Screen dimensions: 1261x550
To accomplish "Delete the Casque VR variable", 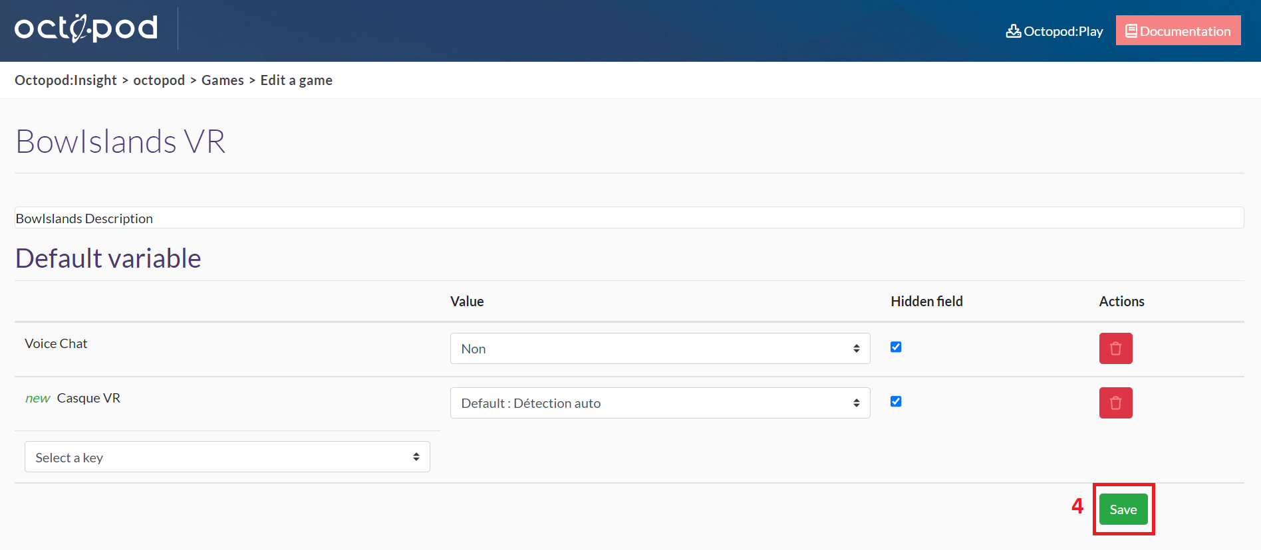I will click(x=1115, y=403).
